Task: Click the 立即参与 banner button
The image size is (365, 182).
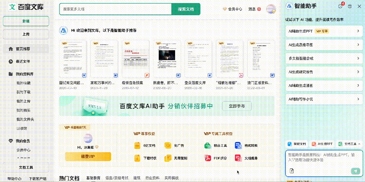Action: pyautogui.click(x=236, y=106)
